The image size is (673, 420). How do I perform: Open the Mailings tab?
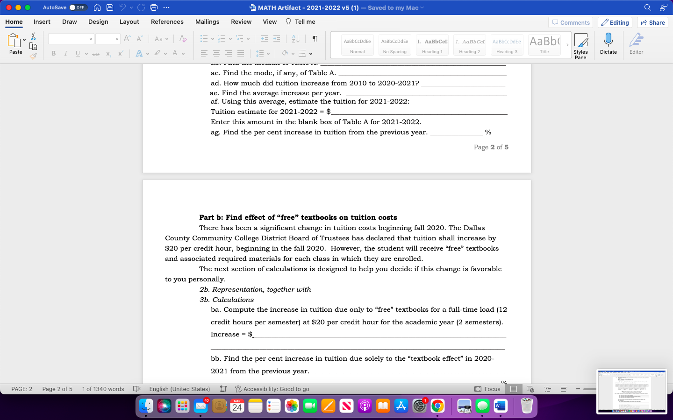[207, 21]
